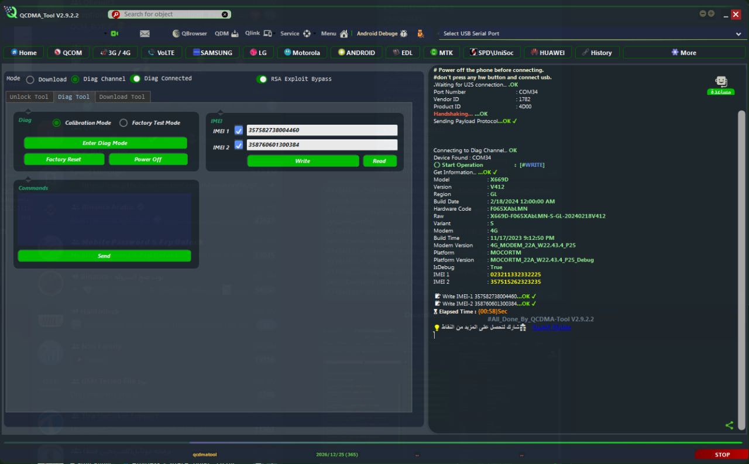Select the Download mode radio button
The width and height of the screenshot is (749, 464).
tap(30, 80)
